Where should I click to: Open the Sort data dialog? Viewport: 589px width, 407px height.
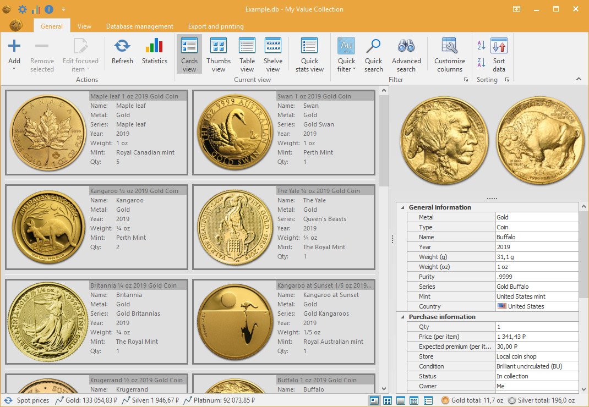pos(499,54)
